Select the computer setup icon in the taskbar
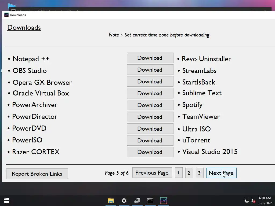The width and height of the screenshot is (275, 206). (137, 201)
